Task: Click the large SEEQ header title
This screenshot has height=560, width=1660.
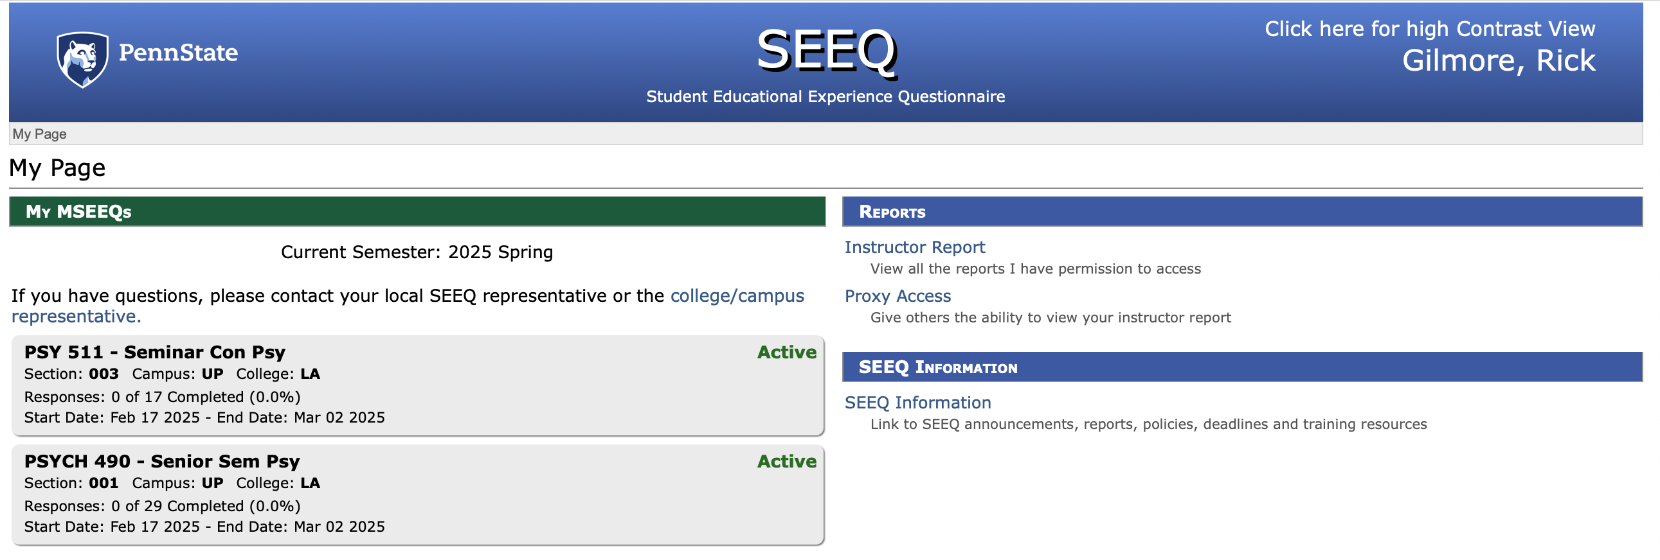Action: pyautogui.click(x=825, y=50)
